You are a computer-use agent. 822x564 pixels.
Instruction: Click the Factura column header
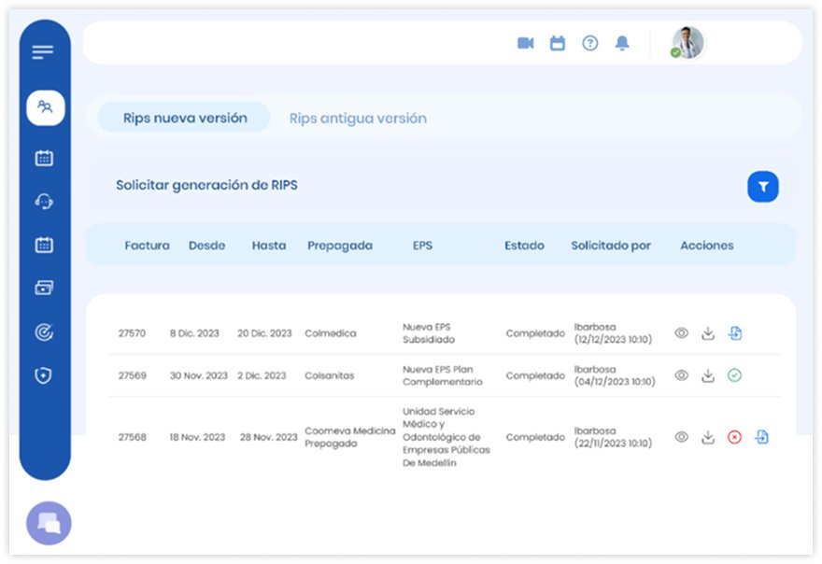pos(147,246)
